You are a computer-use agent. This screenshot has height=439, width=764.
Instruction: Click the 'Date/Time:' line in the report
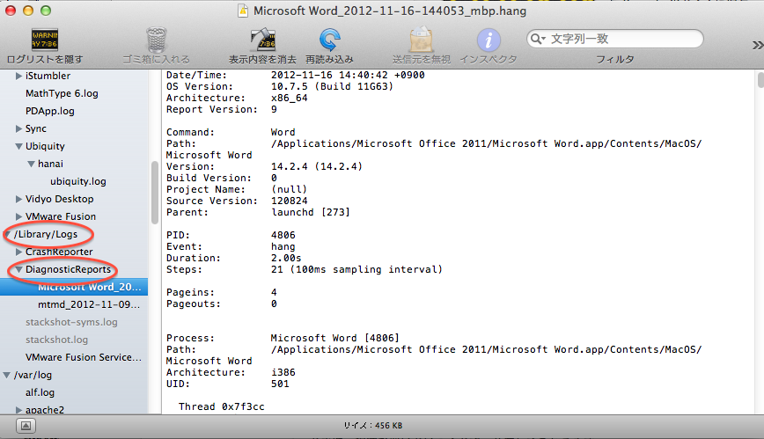[295, 75]
